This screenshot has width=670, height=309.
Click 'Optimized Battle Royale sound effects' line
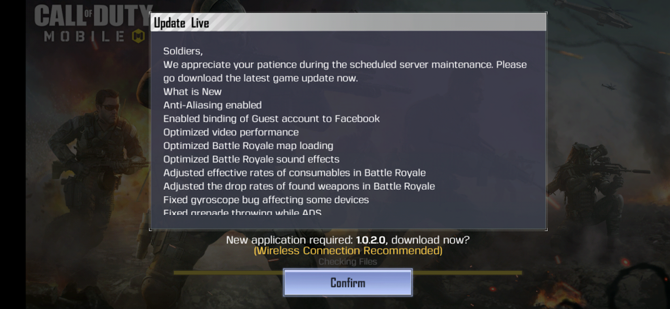251,159
